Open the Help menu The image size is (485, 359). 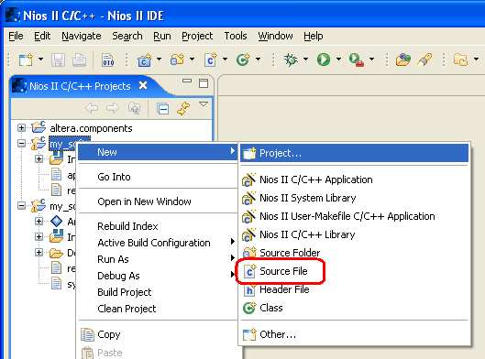coord(313,36)
